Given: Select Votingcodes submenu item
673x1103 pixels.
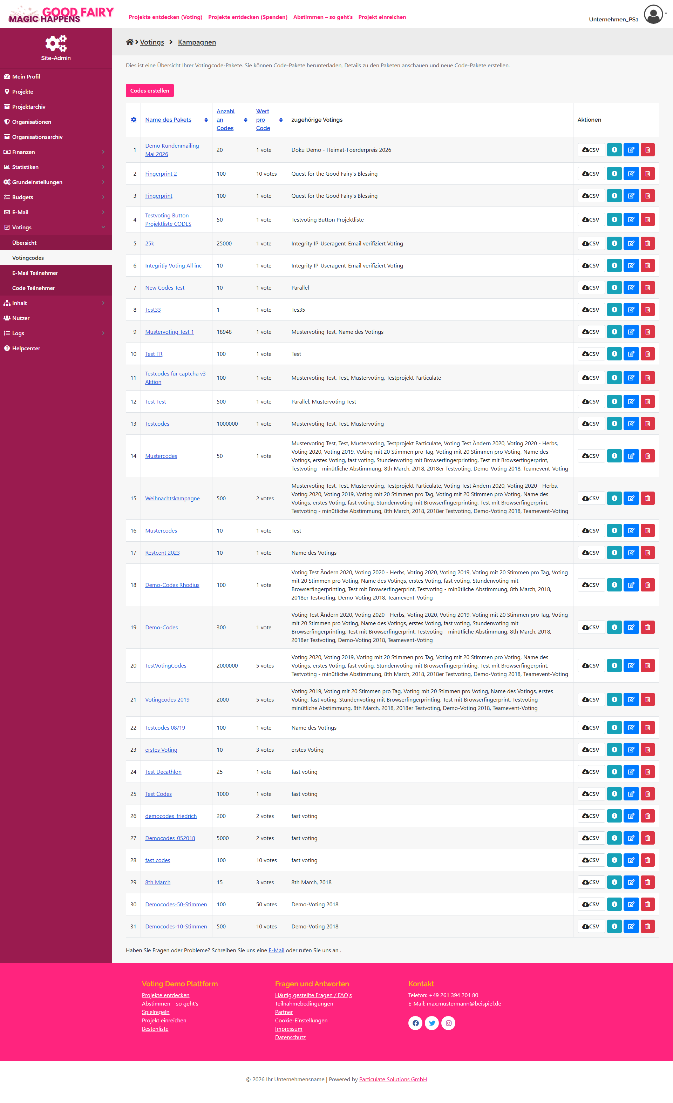Looking at the screenshot, I should [x=56, y=258].
